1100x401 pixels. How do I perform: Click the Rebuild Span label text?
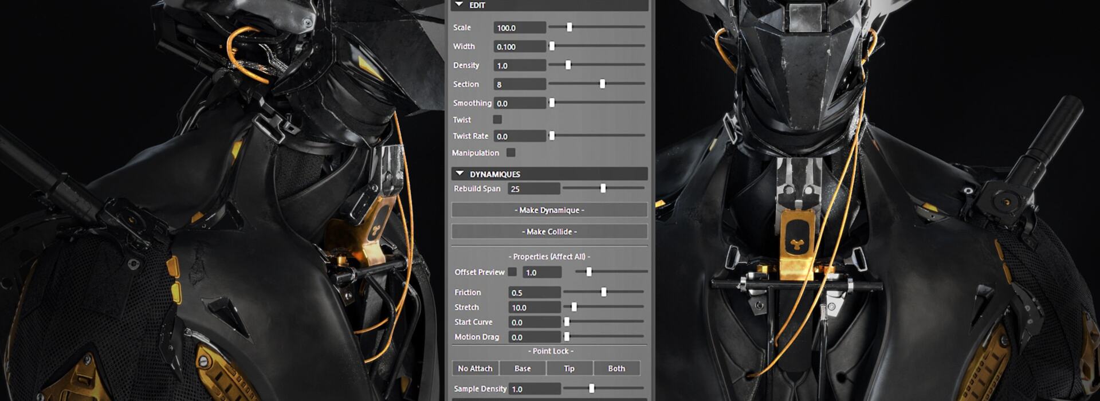coord(477,188)
